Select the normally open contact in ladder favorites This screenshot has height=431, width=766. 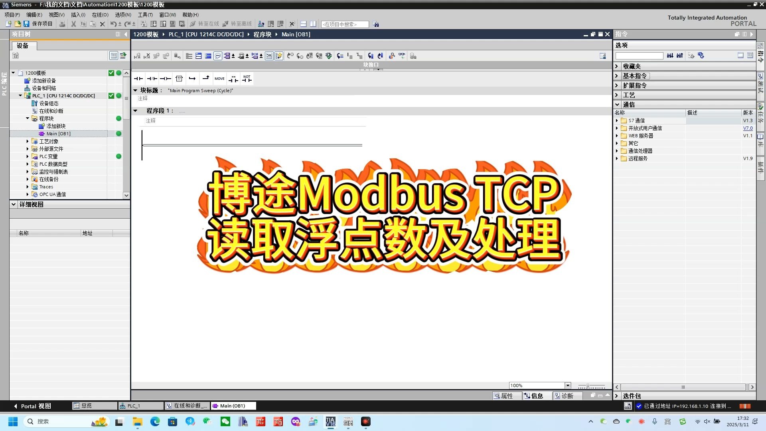(x=138, y=79)
